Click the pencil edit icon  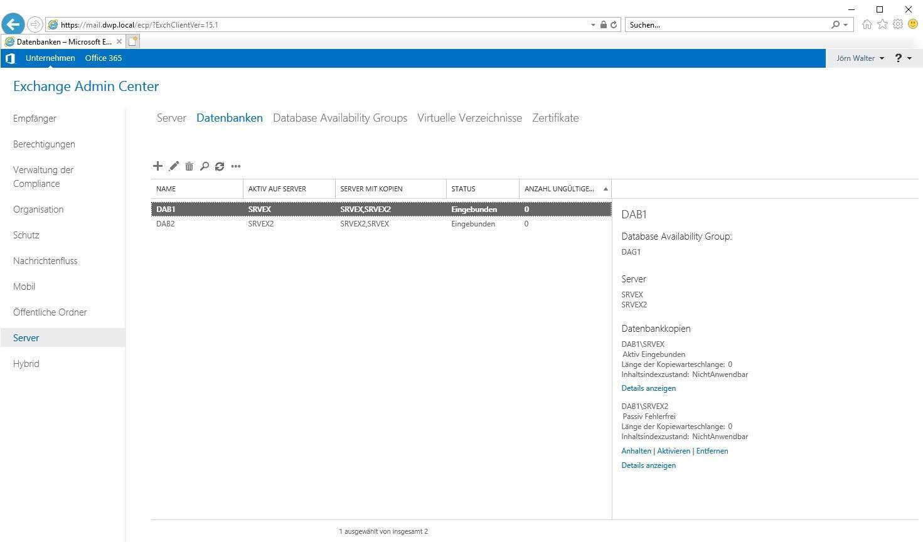pos(174,166)
